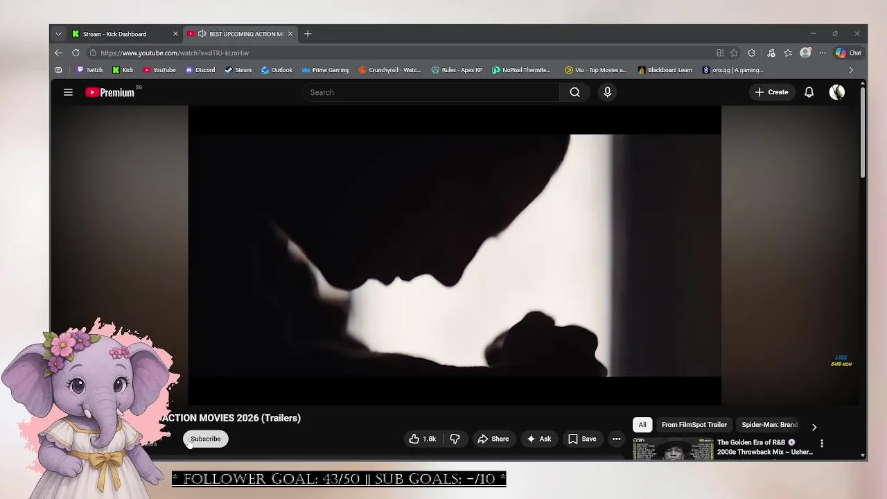Screen dimensions: 887x499
Task: Open the Outlook bookmark
Action: click(276, 70)
